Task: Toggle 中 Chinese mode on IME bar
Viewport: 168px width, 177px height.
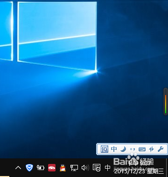Action: click(114, 149)
